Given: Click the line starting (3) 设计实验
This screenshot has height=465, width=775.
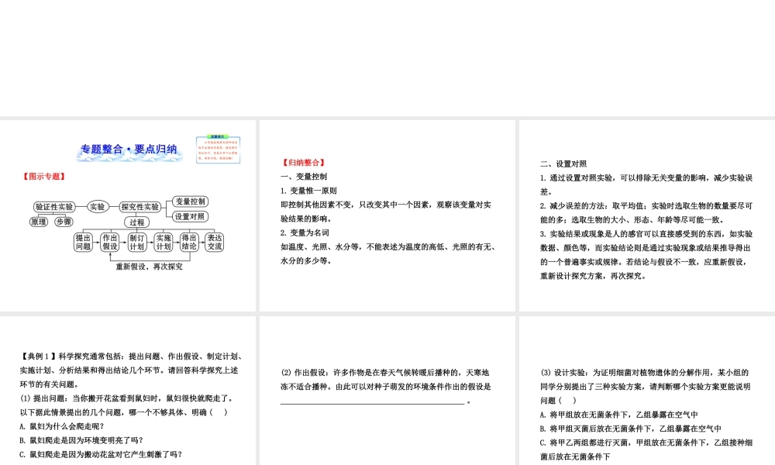Looking at the screenshot, I should coord(645,373).
